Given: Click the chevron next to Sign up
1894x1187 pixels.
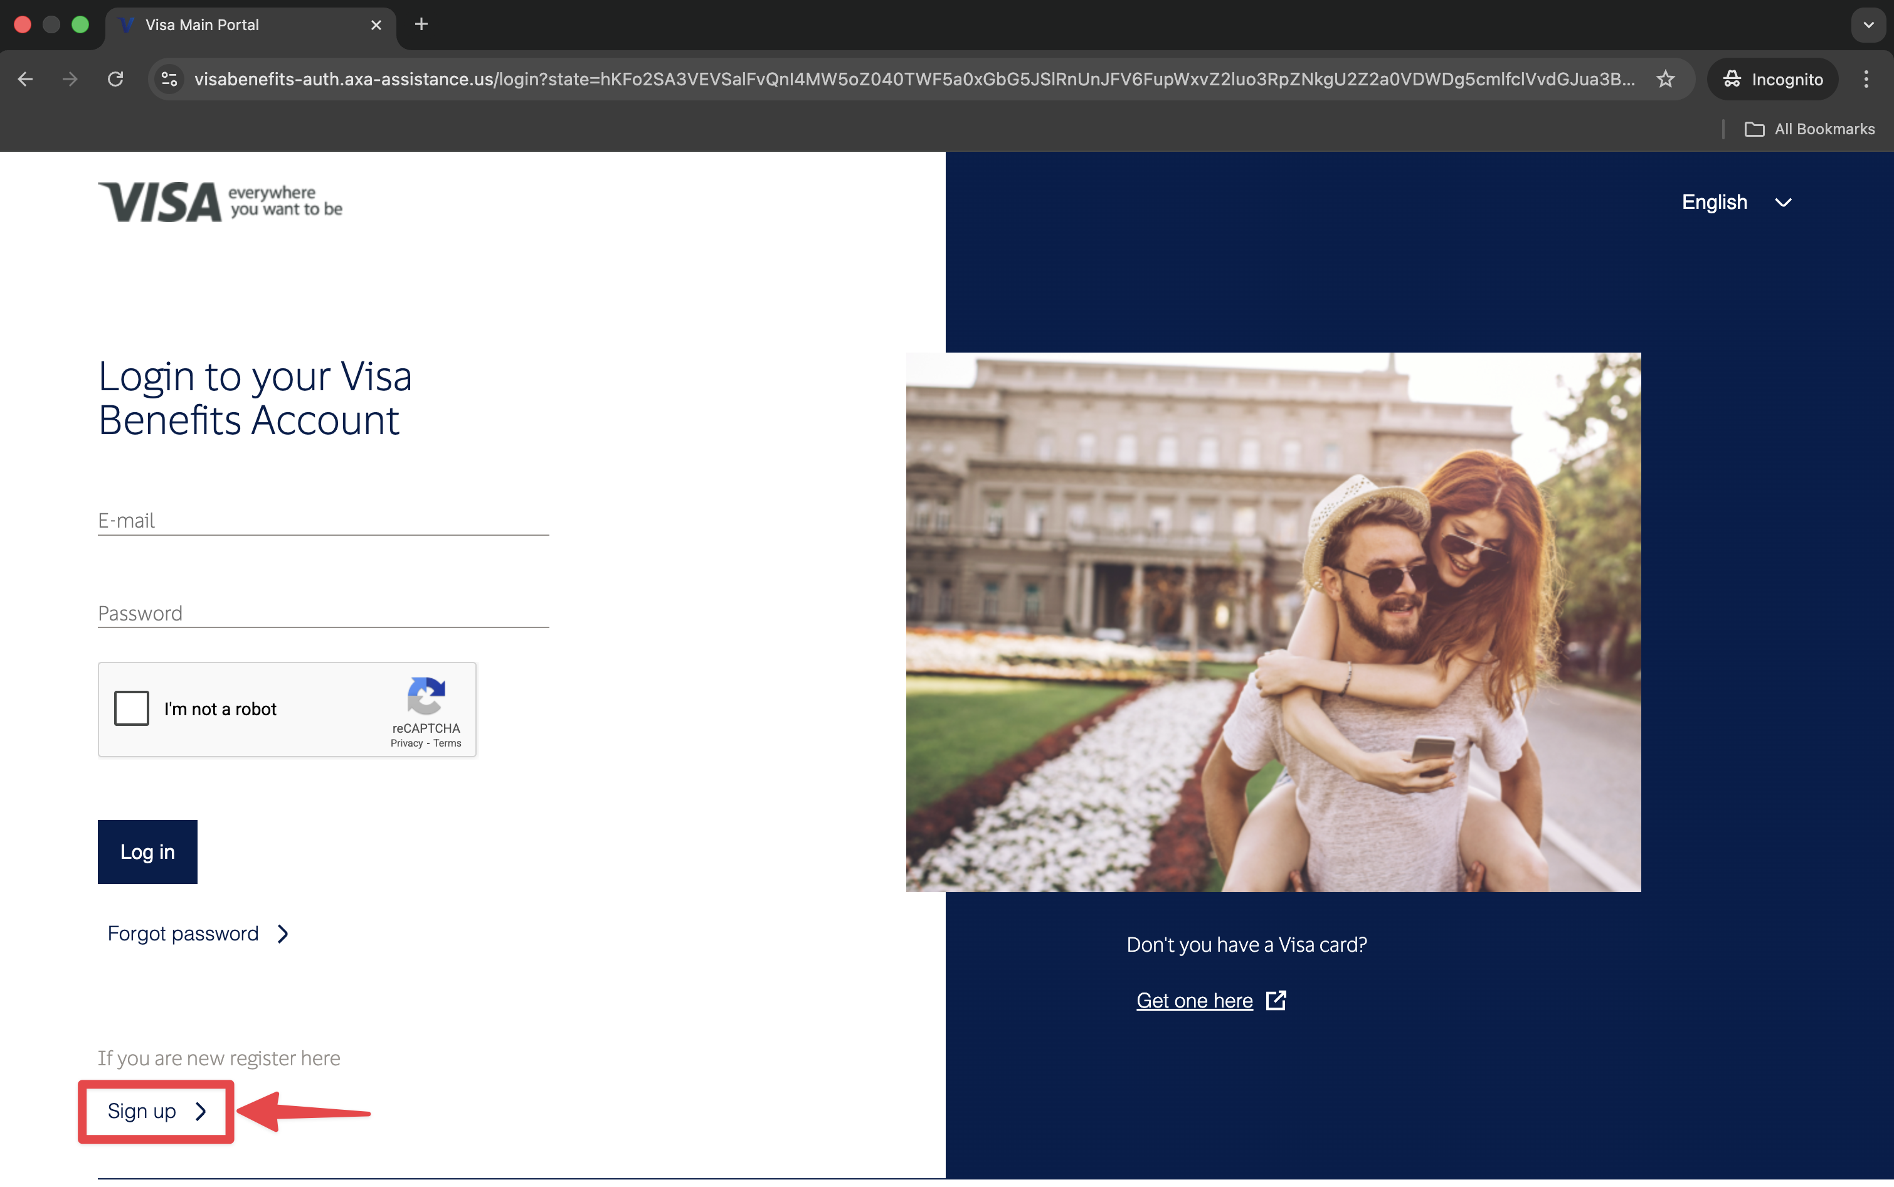Looking at the screenshot, I should (x=201, y=1112).
